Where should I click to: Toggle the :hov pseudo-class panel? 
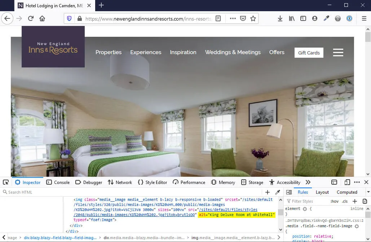click(335, 201)
